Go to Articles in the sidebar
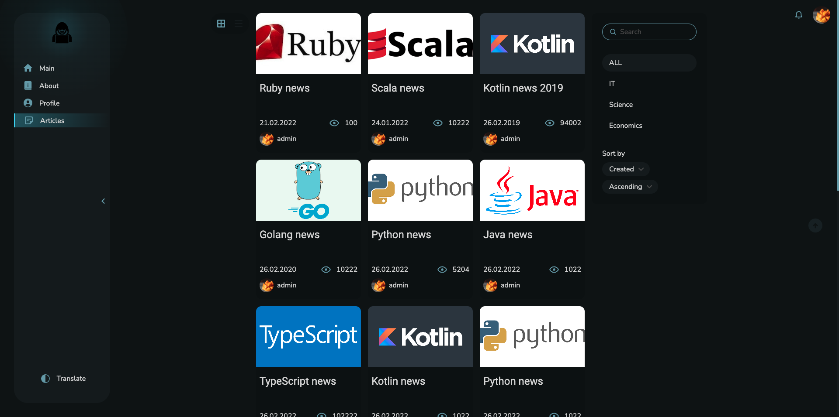This screenshot has height=417, width=839. point(61,120)
